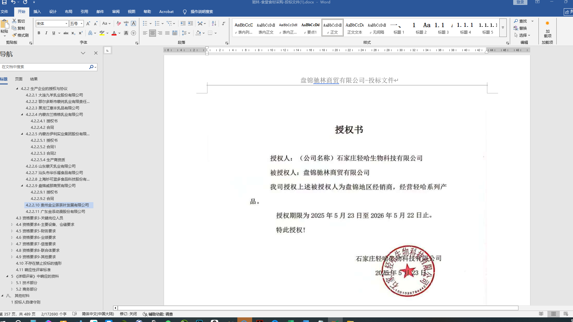Decrease paragraph indent

click(183, 23)
